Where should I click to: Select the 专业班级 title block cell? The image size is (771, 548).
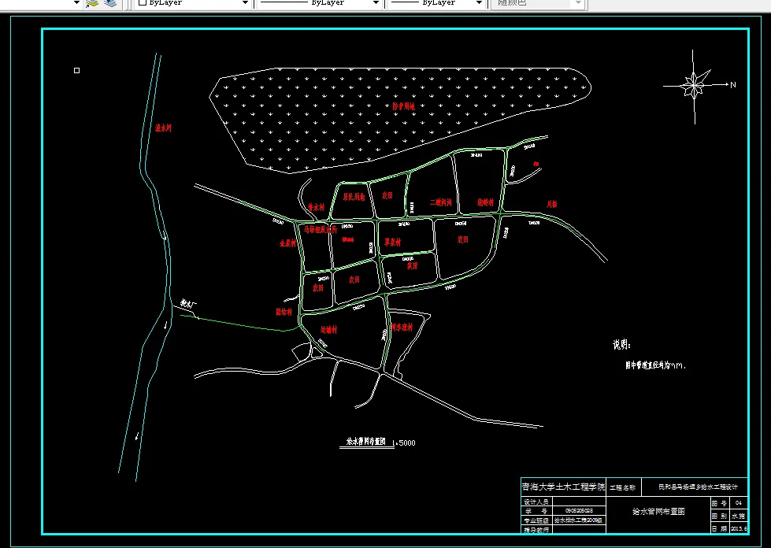(536, 520)
